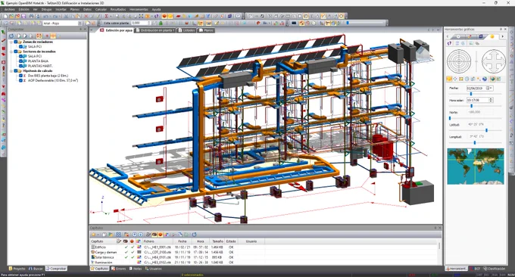Screen dimensions: 515x277
Task: Click the Norte slider handle
Action: click(450, 118)
